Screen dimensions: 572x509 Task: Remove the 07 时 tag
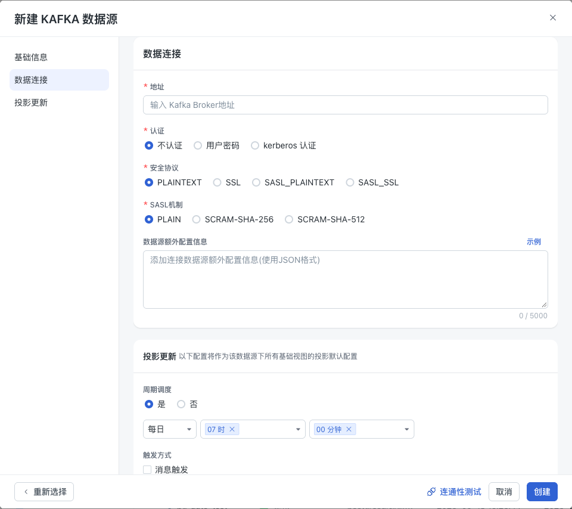pos(232,429)
